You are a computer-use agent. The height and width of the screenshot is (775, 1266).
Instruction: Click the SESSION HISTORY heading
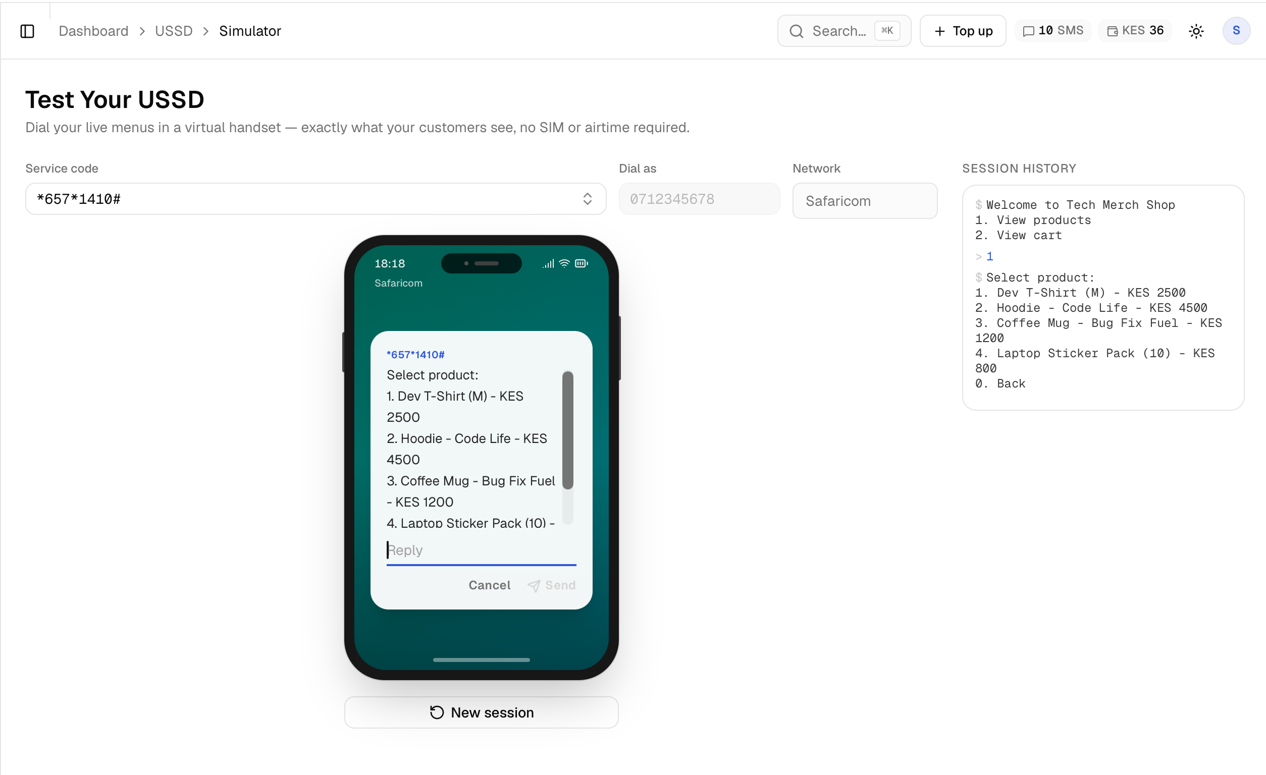[x=1019, y=169]
